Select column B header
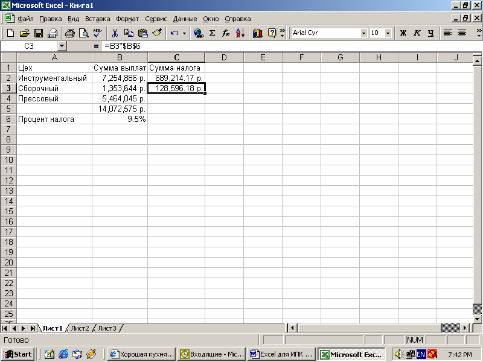 point(120,57)
